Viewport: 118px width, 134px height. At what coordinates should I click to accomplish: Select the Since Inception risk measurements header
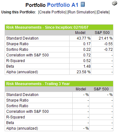(59, 27)
